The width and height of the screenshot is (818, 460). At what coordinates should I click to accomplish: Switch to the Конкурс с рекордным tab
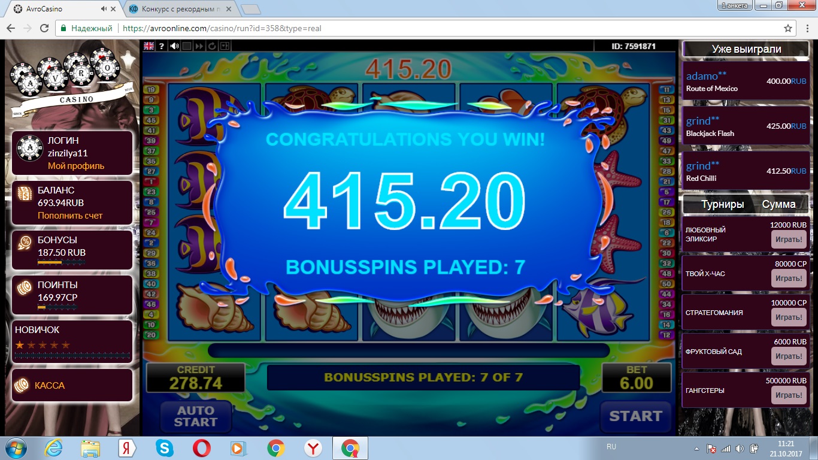pyautogui.click(x=180, y=9)
